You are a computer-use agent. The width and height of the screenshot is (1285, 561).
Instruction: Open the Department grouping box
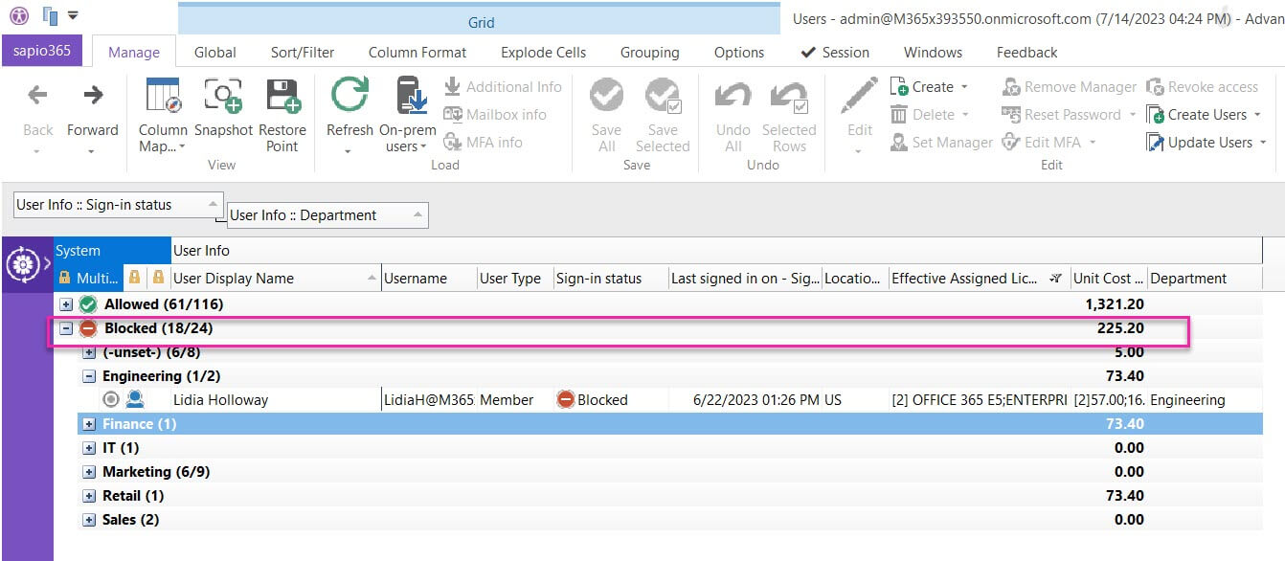coord(327,215)
